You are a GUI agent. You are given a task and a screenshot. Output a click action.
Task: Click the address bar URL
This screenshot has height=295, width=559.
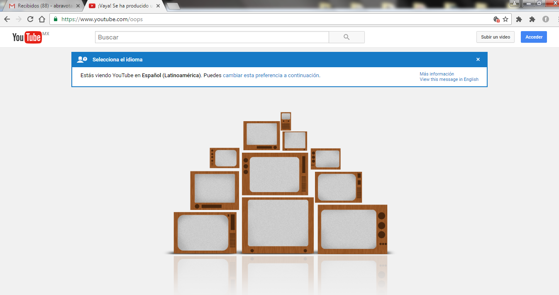(x=102, y=19)
